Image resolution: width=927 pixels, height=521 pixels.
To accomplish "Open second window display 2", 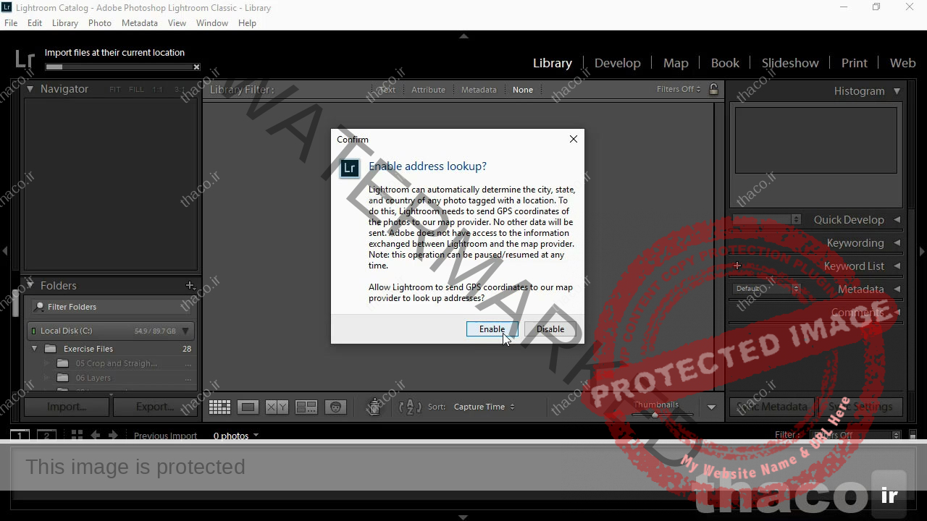I will tap(46, 435).
